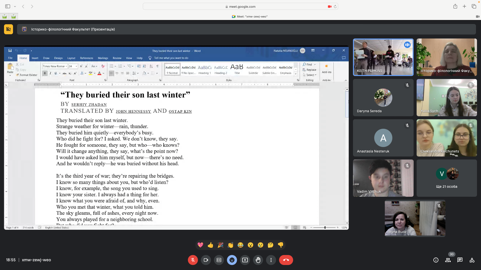The image size is (481, 270).
Task: Expand Safari tab group dropdown chevron
Action: pyautogui.click(x=15, y=6)
